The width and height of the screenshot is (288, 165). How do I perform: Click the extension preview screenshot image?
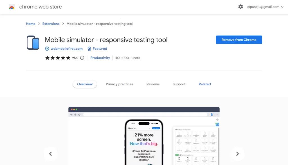pyautogui.click(x=144, y=136)
